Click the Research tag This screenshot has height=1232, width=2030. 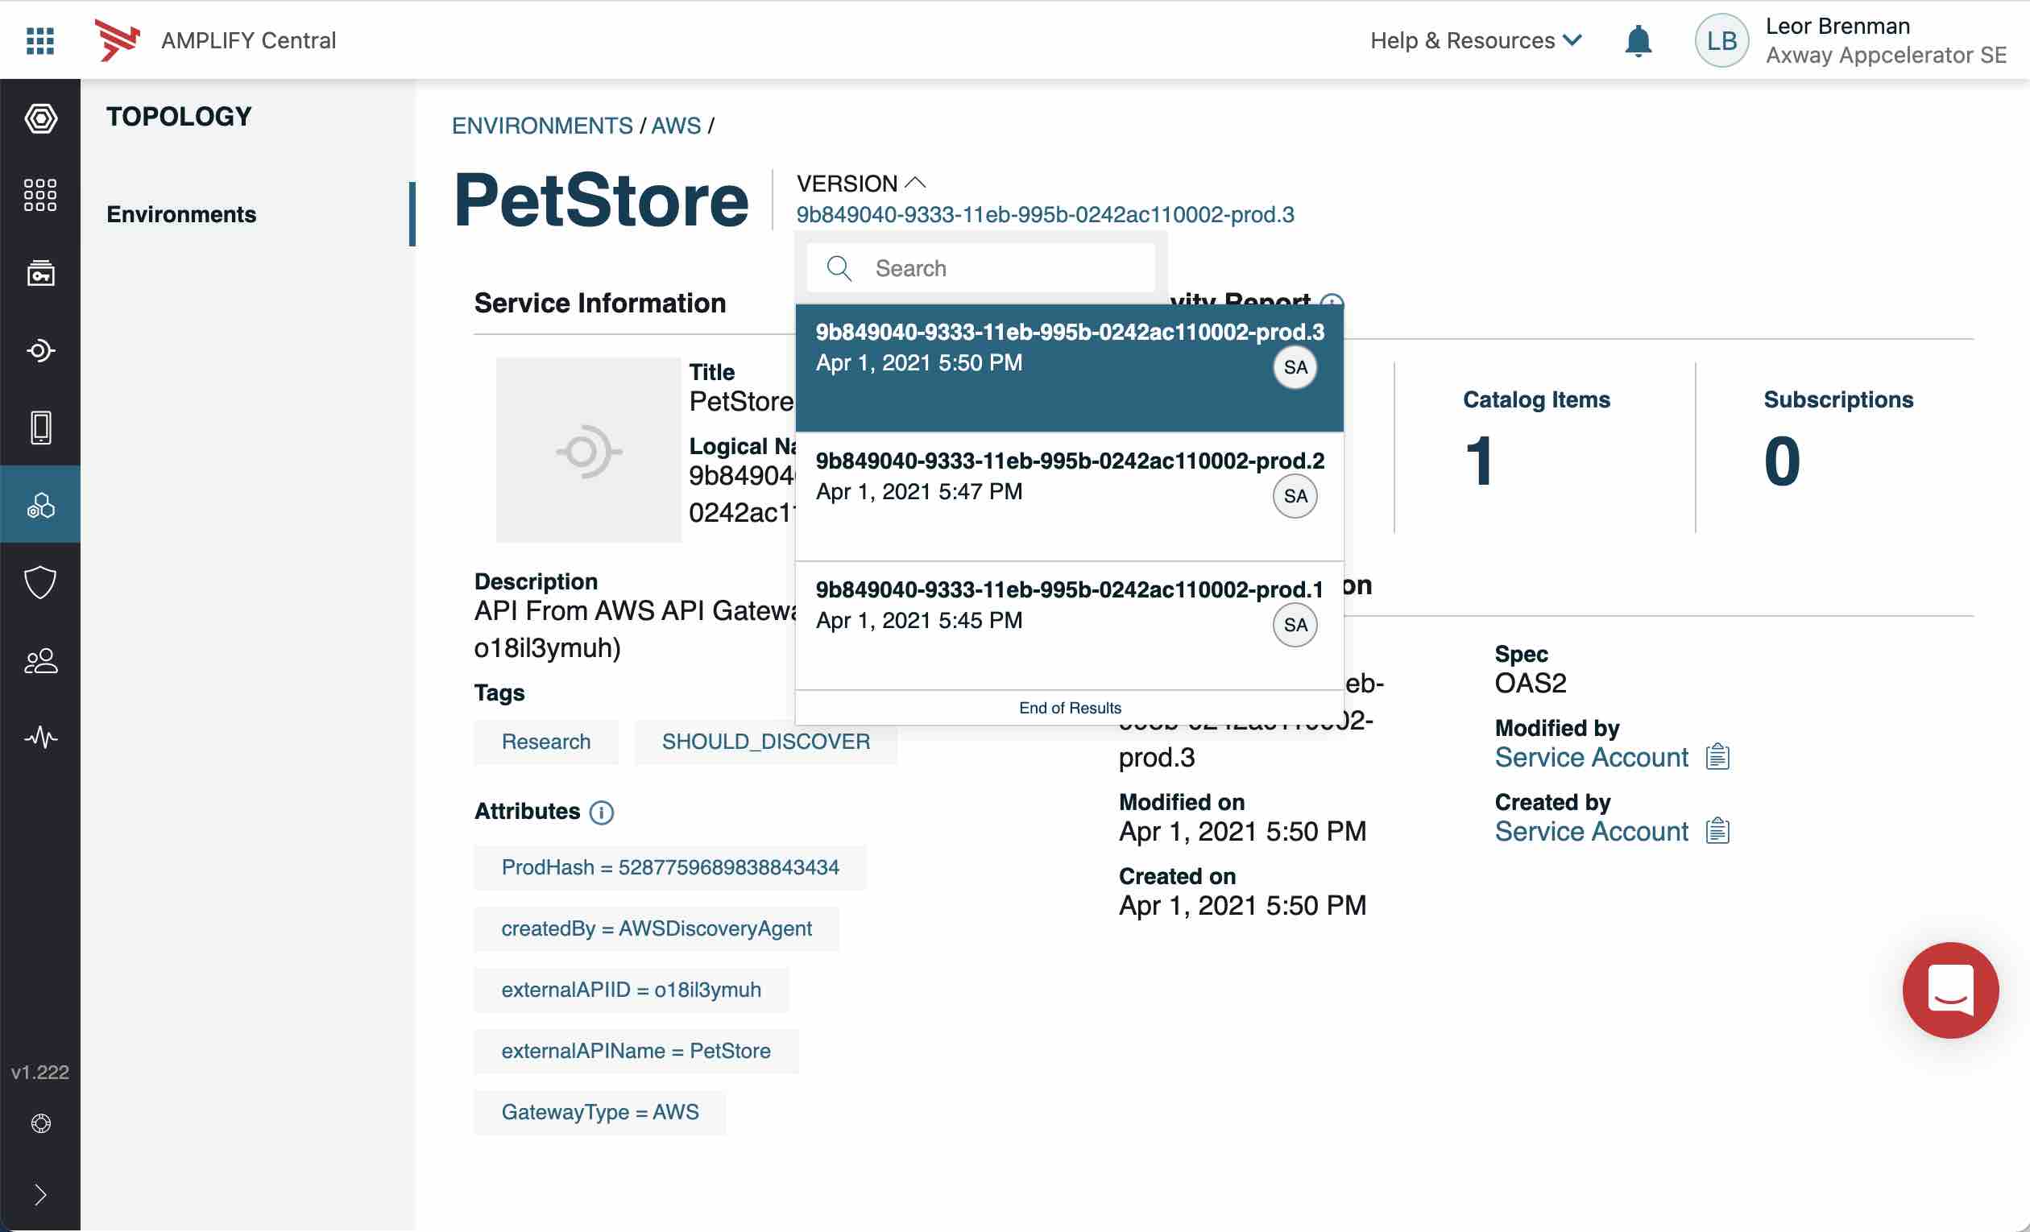click(545, 741)
